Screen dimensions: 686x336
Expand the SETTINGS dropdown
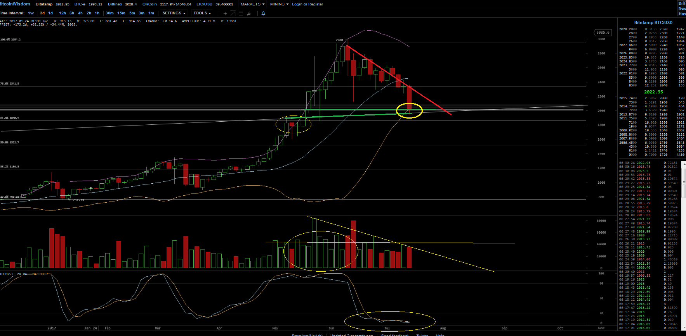click(x=174, y=13)
